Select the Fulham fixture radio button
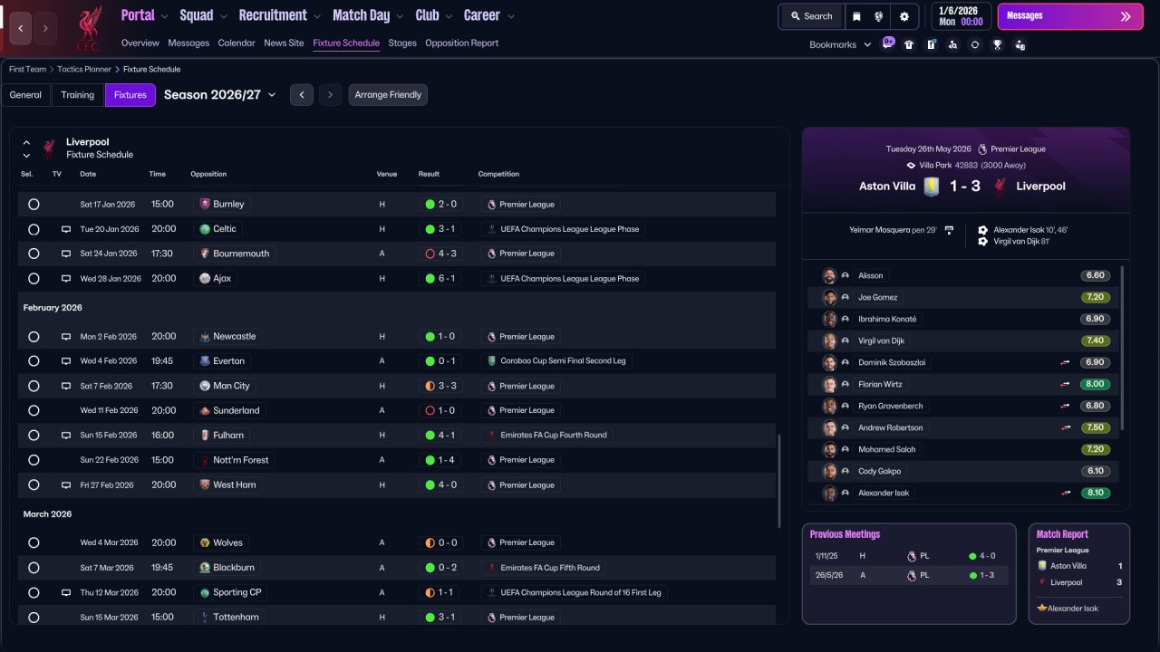 click(x=34, y=436)
